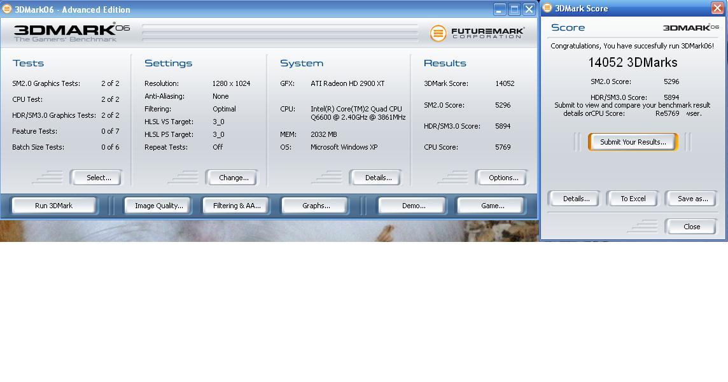
Task: Click SM2.0 Score value 5296 in Results
Action: pos(503,105)
